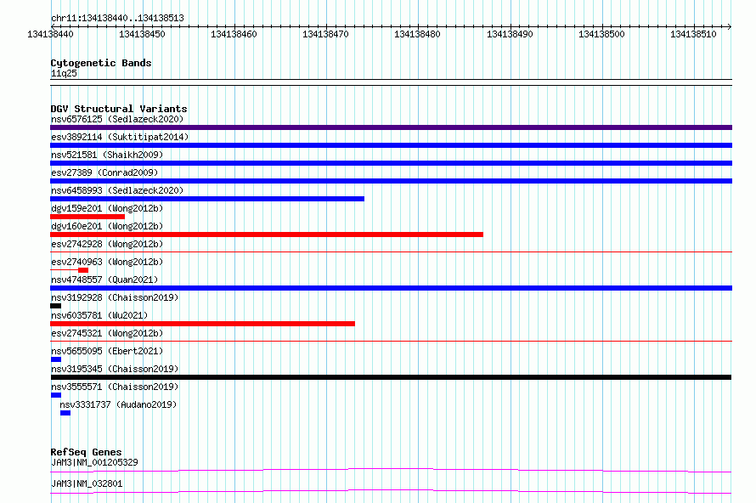The image size is (756, 503).
Task: Click the cytogenetic band 11q25 bar
Action: tap(391, 82)
